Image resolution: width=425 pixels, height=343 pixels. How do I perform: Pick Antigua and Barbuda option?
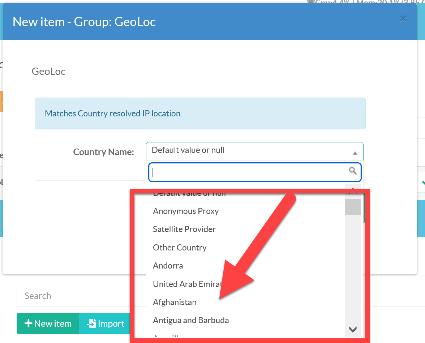(191, 320)
